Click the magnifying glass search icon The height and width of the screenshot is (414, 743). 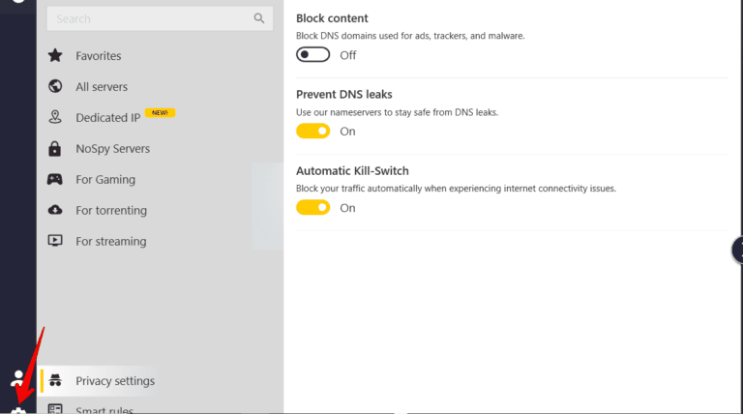(259, 18)
